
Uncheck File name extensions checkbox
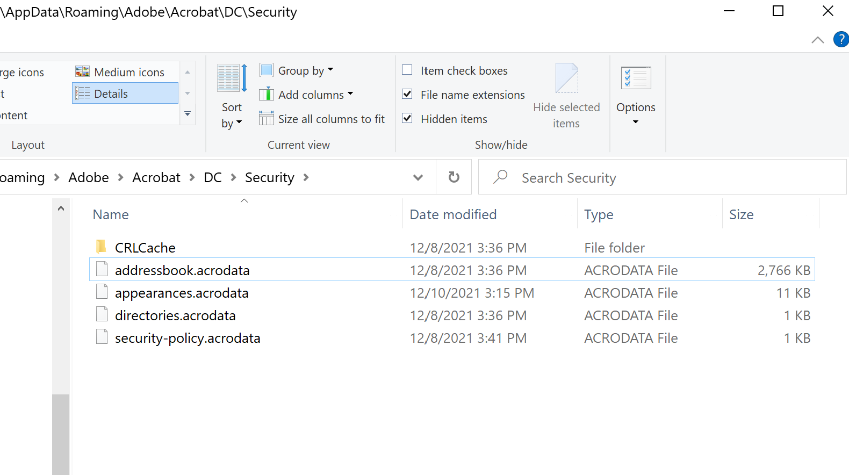(407, 95)
